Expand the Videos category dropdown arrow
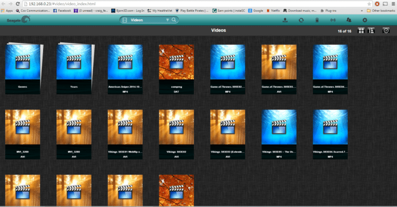The height and width of the screenshot is (207, 397). pyautogui.click(x=167, y=20)
